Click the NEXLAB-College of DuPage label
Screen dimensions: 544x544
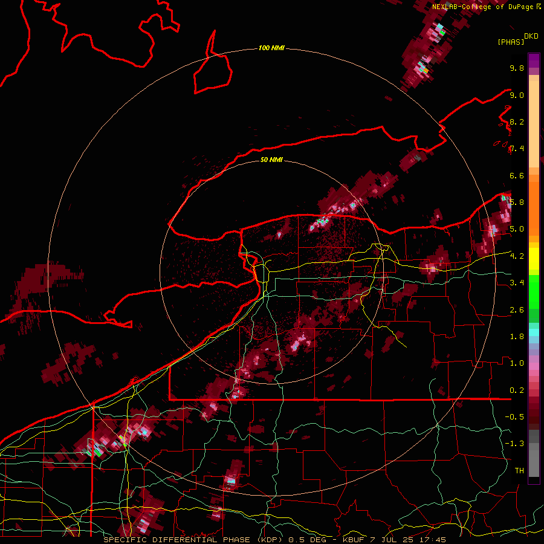point(484,7)
